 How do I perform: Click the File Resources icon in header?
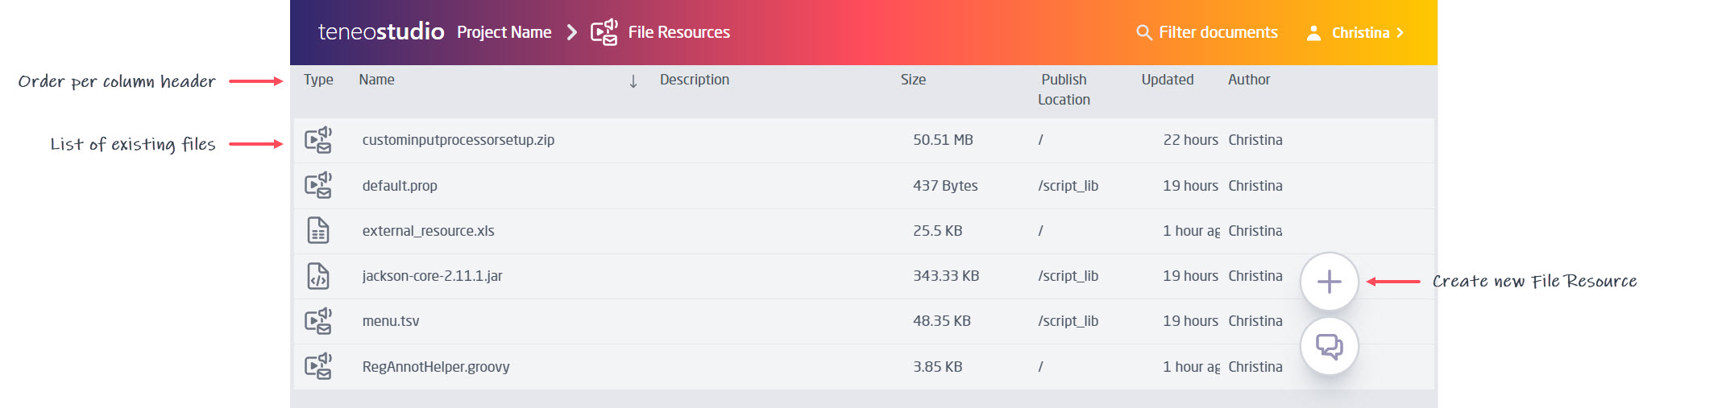tap(604, 32)
